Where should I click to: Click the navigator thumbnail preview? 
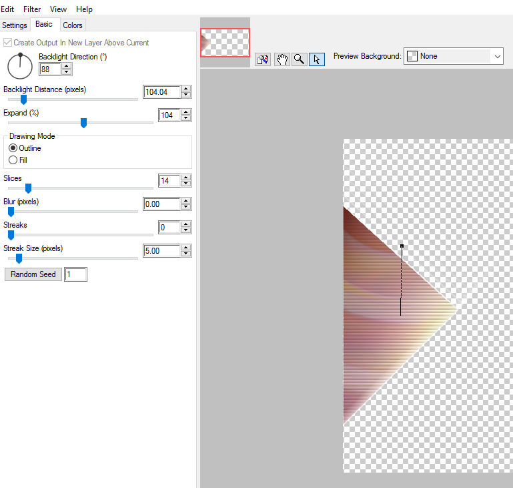pyautogui.click(x=225, y=43)
